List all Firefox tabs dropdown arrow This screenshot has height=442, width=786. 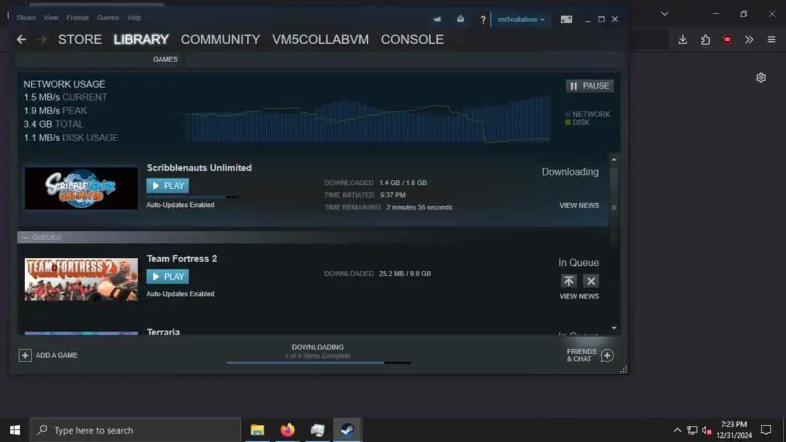click(664, 14)
